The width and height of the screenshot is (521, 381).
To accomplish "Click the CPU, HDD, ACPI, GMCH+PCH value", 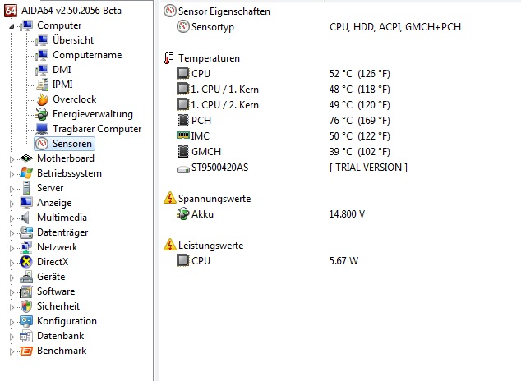I will [395, 27].
